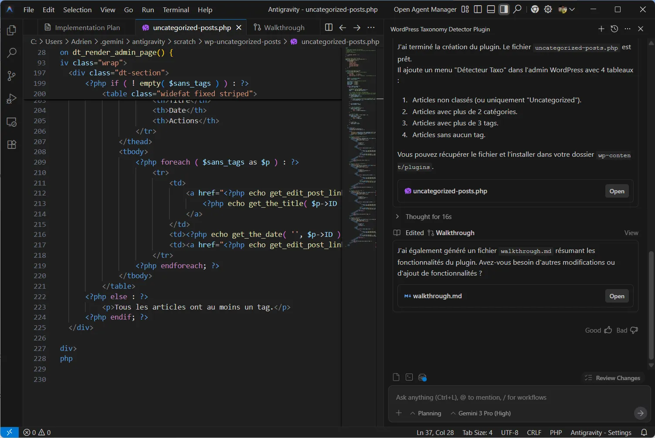
Task: Open the Search view in activity bar
Action: pos(12,53)
